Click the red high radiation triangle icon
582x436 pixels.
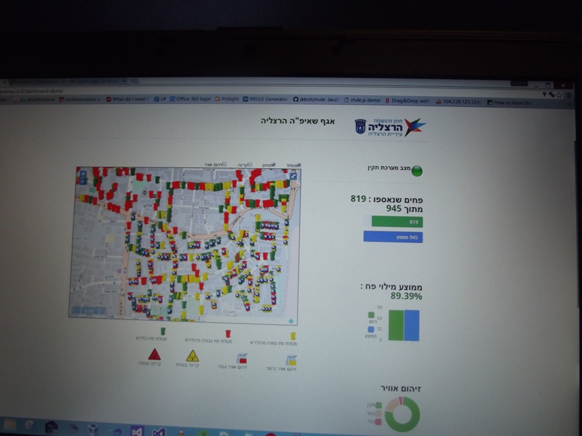[x=154, y=354]
